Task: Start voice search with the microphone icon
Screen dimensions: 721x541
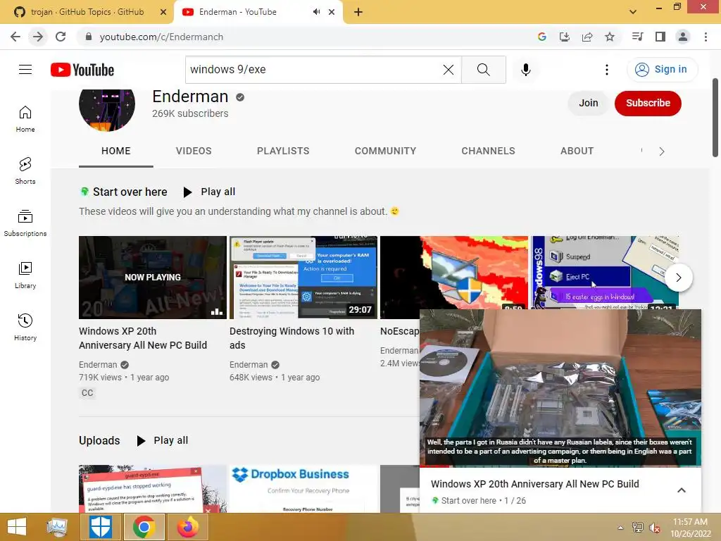Action: tap(525, 70)
